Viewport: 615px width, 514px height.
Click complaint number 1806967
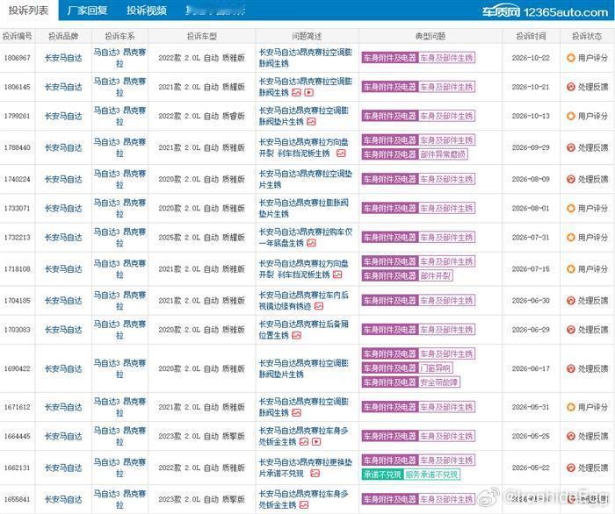tap(18, 58)
